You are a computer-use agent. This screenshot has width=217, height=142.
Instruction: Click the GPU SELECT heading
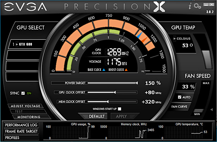coord(31,28)
